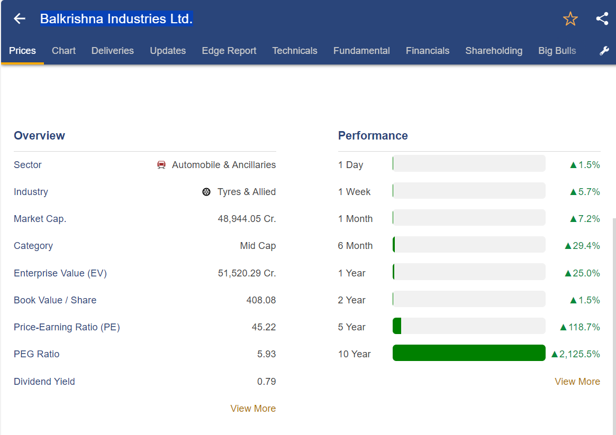Open the wrench tools icon
This screenshot has width=616, height=435.
pyautogui.click(x=604, y=51)
